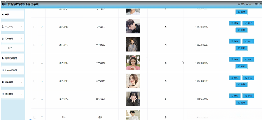Go to the 首页 menu item
Screen dimensions: 263x121
click(x=12, y=15)
